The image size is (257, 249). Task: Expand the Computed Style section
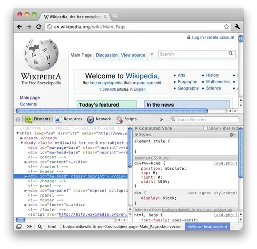(x=137, y=128)
